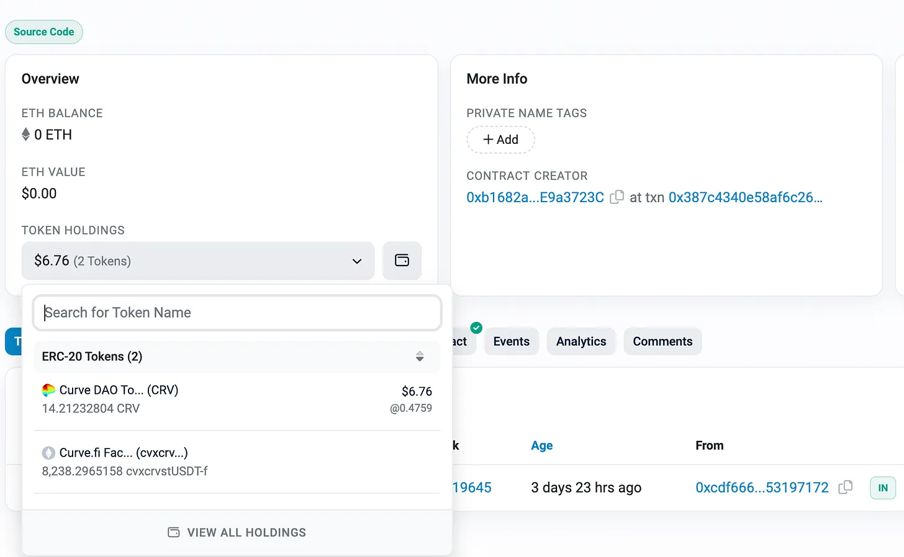Sort ERC-20 Tokens list using arrows
This screenshot has height=557, width=904.
tap(420, 357)
